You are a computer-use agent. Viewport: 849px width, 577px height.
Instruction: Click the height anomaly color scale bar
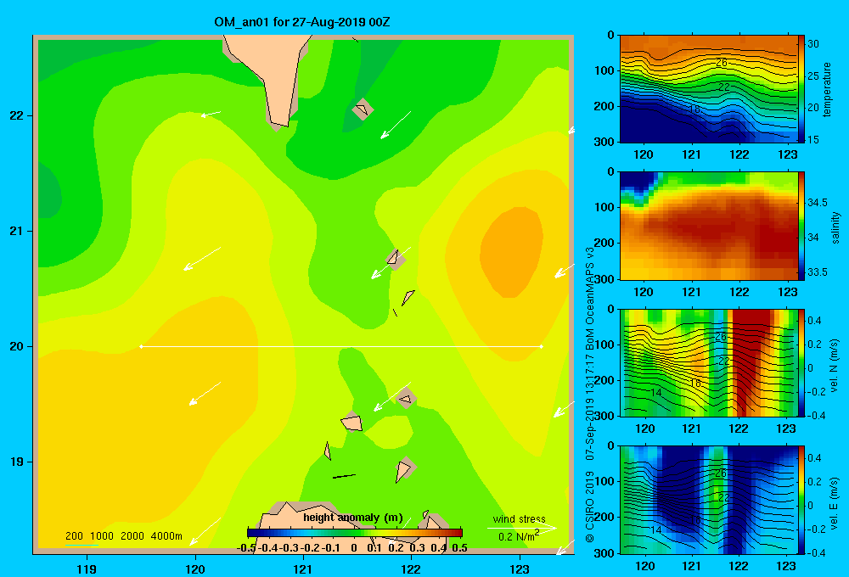[355, 532]
